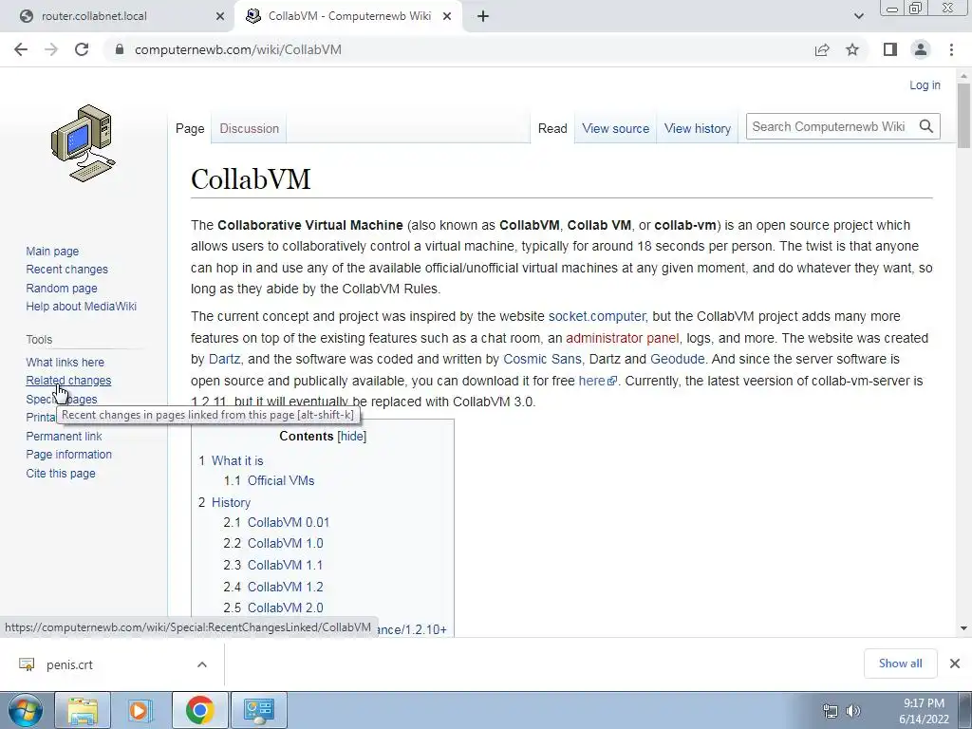Go to Main page in sidebar
Image resolution: width=972 pixels, height=729 pixels.
pos(52,251)
